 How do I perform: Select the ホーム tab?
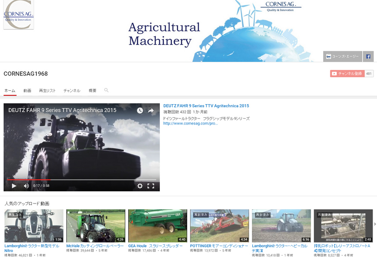point(10,91)
